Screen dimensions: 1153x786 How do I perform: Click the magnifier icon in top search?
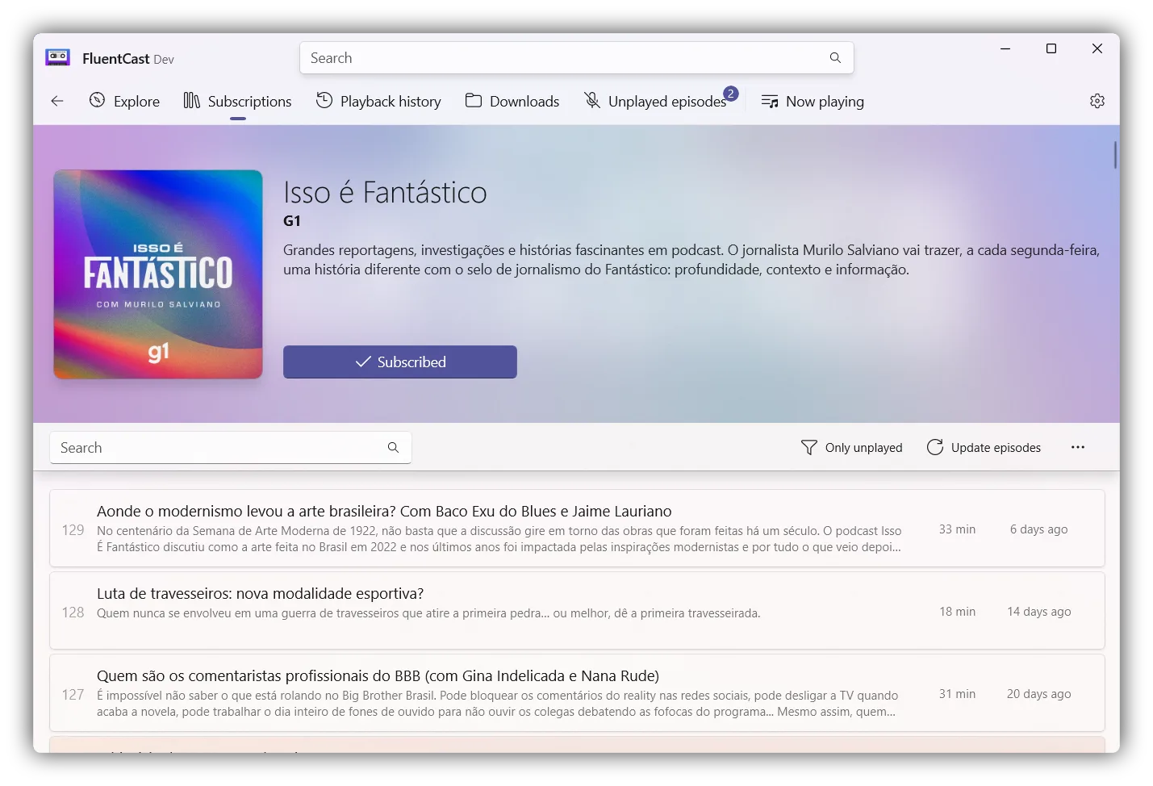pos(835,58)
